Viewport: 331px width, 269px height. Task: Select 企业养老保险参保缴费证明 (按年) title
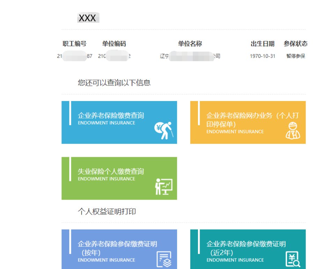117,248
